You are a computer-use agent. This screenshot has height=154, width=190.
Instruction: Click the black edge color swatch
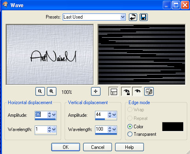tap(173, 127)
